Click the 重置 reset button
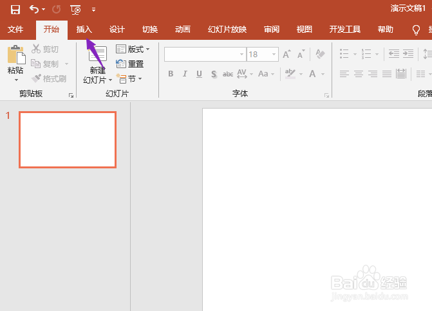The image size is (432, 311). tap(130, 64)
